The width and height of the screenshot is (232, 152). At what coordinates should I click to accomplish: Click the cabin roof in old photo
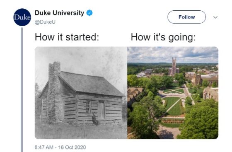click(x=90, y=84)
